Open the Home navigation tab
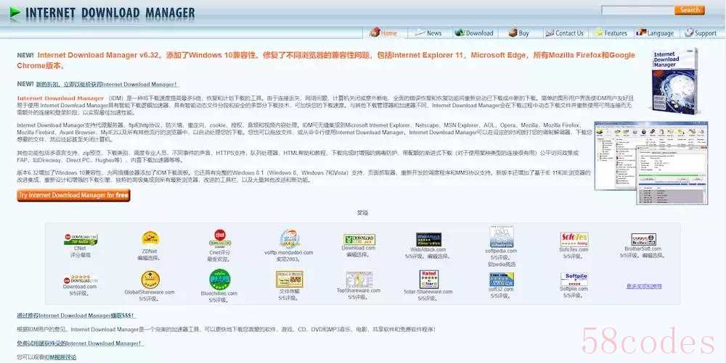This screenshot has height=363, width=726. tap(383, 33)
